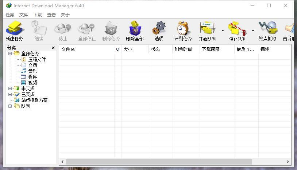Click the 开始队列 (Start Queue) icon
The image size is (297, 170).
(x=207, y=28)
